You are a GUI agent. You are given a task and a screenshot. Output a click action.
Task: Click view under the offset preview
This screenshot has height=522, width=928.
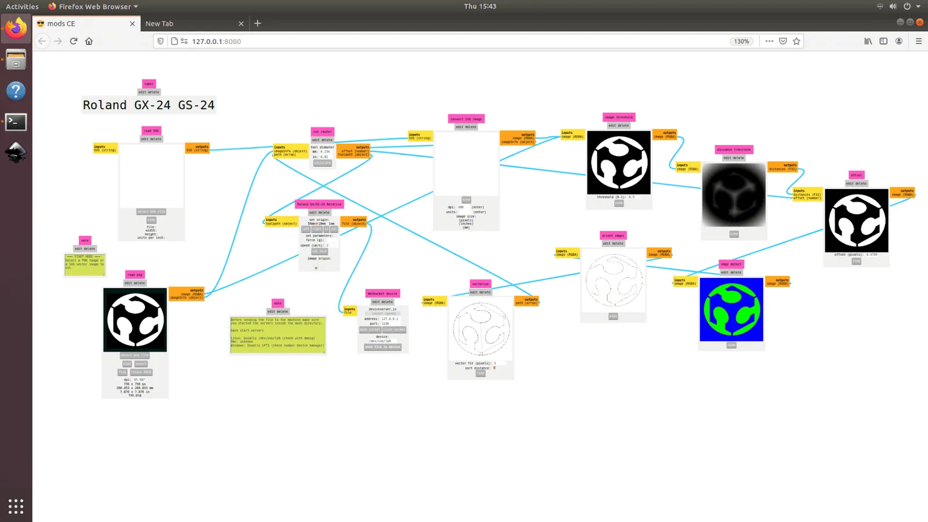[x=856, y=261]
